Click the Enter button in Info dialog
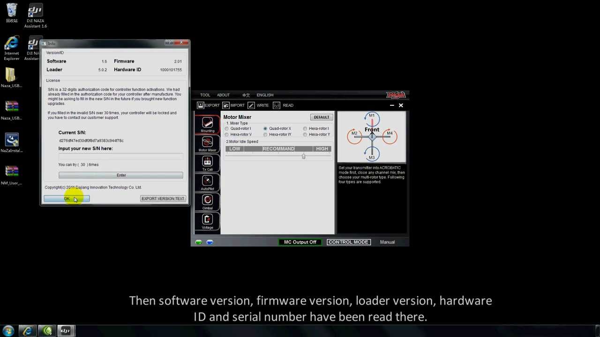The width and height of the screenshot is (600, 337). 121,175
